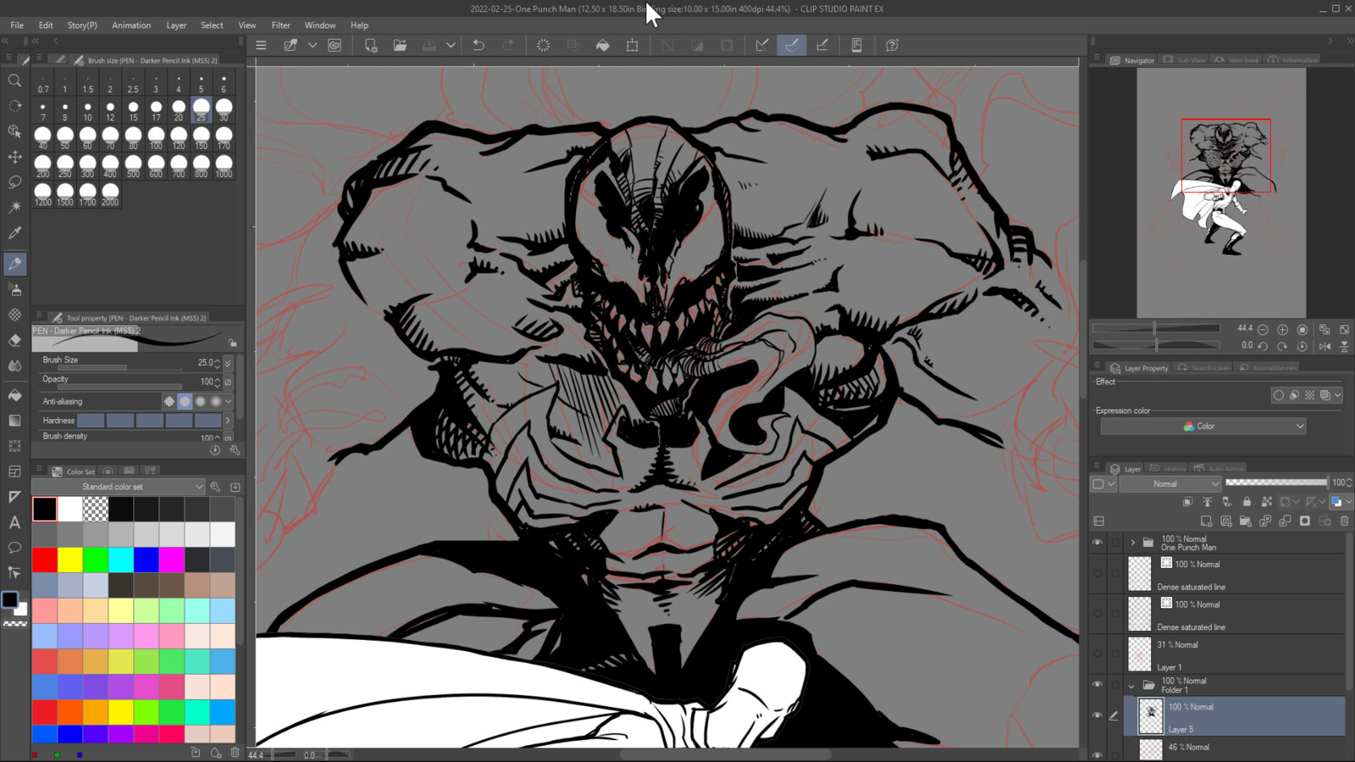Show the second Dense saturated line layer
Screen dimensions: 1355x762
[x=1098, y=614]
